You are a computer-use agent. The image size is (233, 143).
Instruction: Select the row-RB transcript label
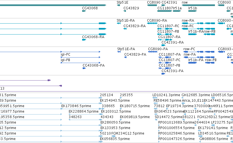tap(209, 32)
